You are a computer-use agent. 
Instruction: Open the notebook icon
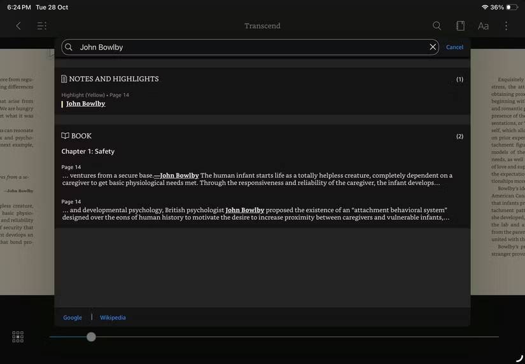pyautogui.click(x=460, y=26)
